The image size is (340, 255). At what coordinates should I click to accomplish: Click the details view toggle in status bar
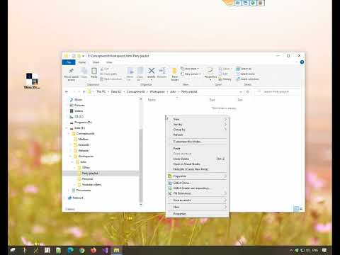(296, 209)
